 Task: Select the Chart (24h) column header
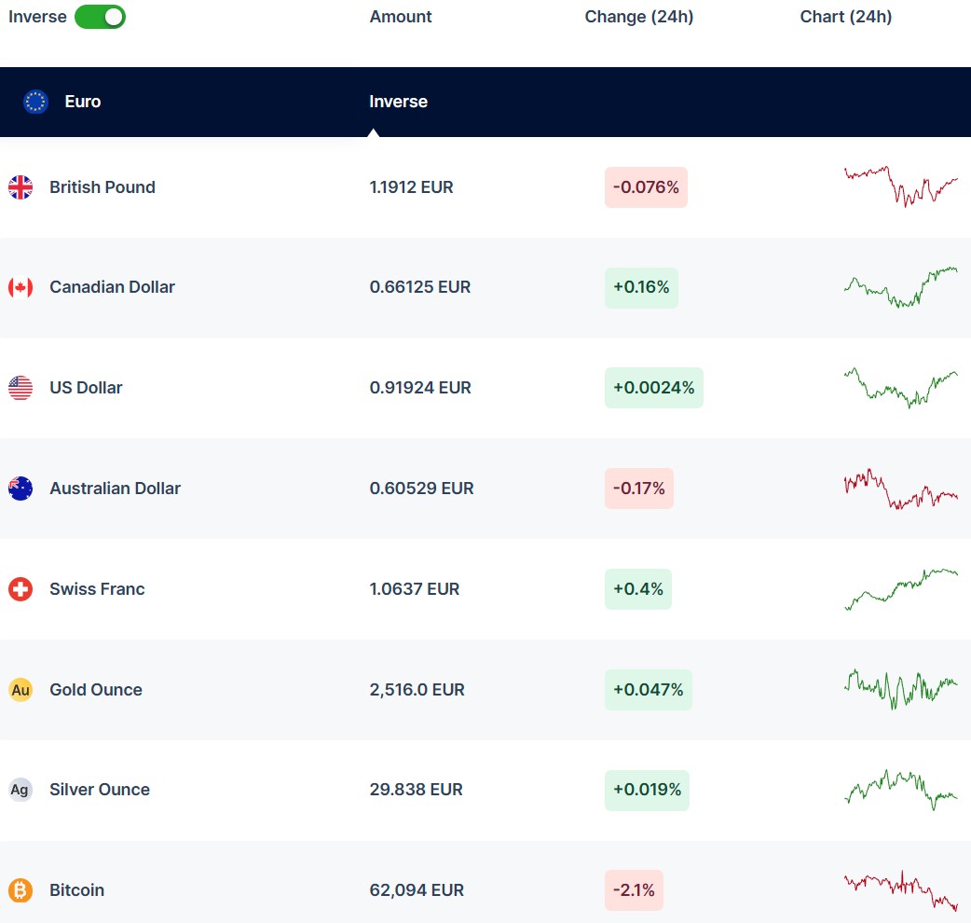click(845, 17)
